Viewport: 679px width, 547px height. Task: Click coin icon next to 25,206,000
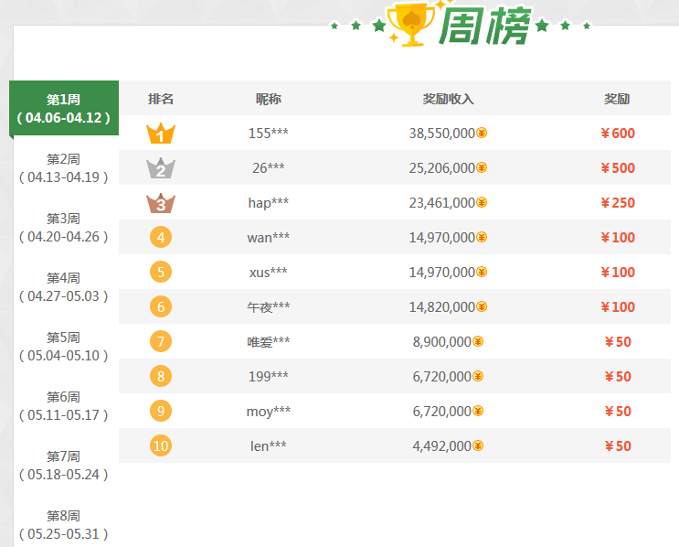tap(482, 167)
